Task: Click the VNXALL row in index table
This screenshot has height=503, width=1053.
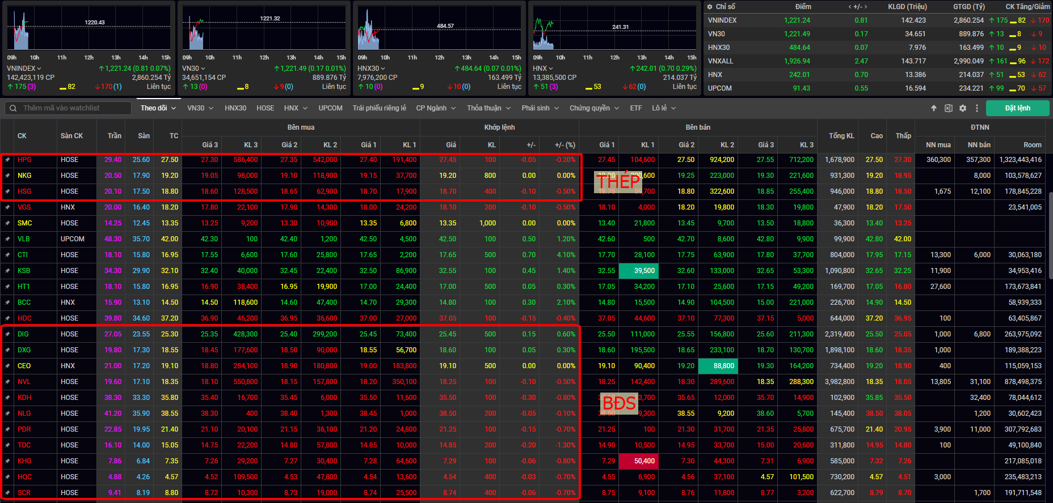Action: 878,61
